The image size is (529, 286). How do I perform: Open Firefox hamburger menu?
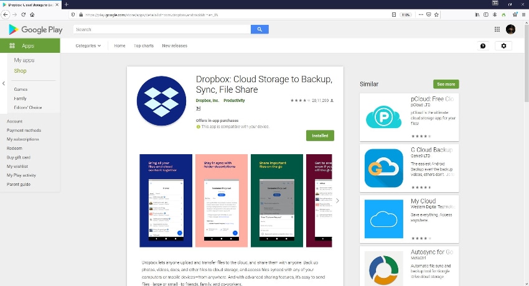(523, 15)
